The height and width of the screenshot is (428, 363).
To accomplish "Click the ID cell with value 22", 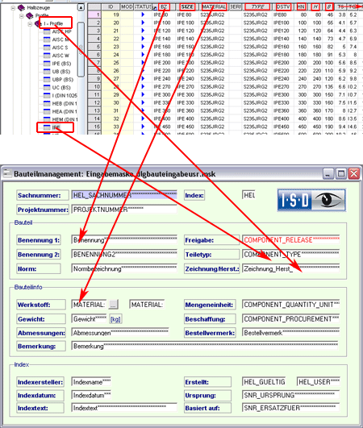I will click(x=111, y=39).
